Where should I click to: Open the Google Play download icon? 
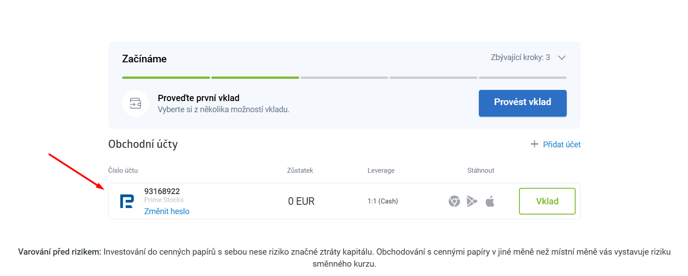472,201
